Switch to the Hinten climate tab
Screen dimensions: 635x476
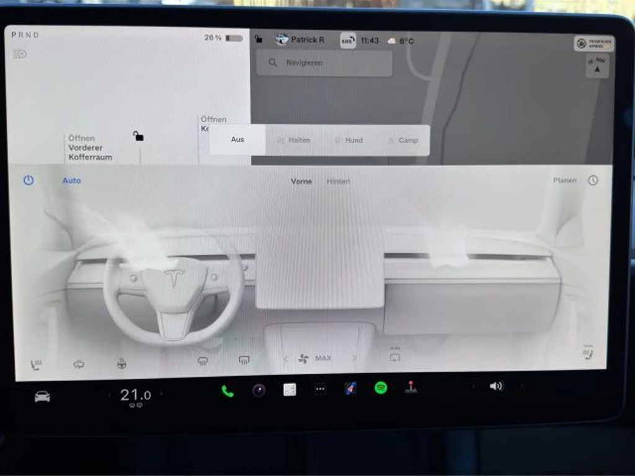[x=339, y=181]
